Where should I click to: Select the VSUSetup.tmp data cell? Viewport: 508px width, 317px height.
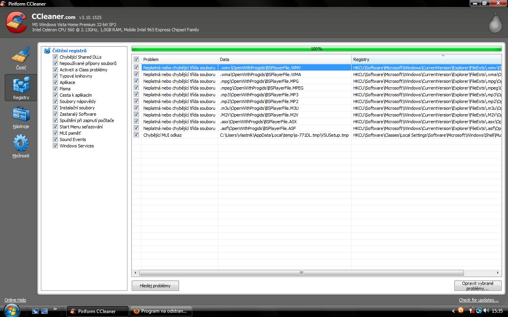[284, 135]
